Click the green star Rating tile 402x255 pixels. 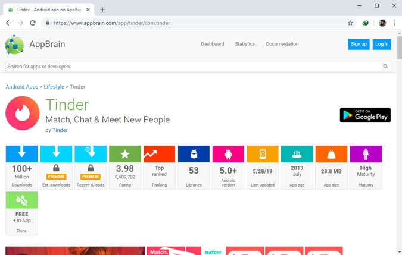tap(125, 167)
